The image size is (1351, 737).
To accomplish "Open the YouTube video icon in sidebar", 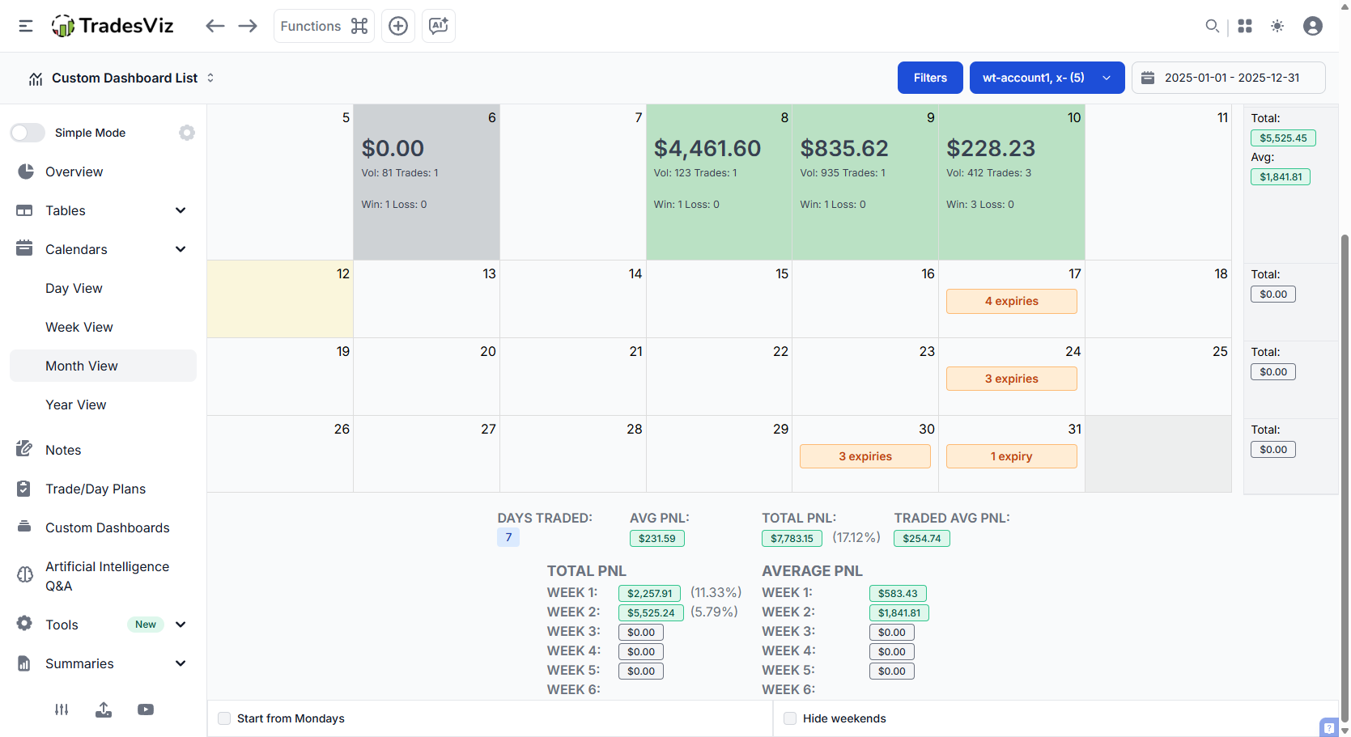I will (x=146, y=709).
